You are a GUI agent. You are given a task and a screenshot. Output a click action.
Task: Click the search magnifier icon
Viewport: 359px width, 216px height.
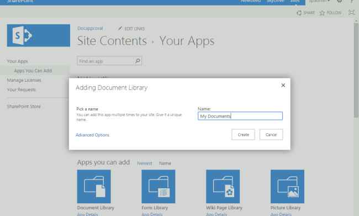point(138,61)
